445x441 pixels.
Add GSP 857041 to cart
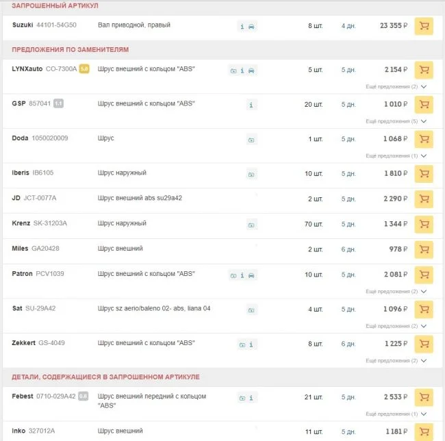(x=424, y=105)
